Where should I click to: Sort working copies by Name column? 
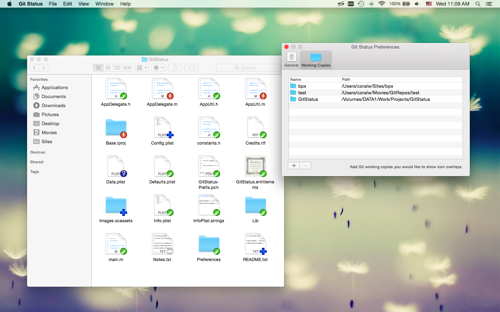point(315,79)
